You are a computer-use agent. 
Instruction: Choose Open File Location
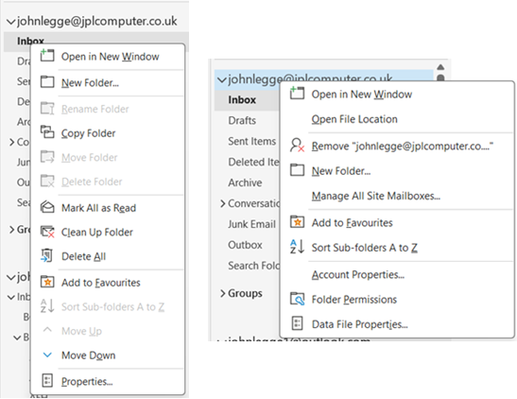pyautogui.click(x=397, y=119)
